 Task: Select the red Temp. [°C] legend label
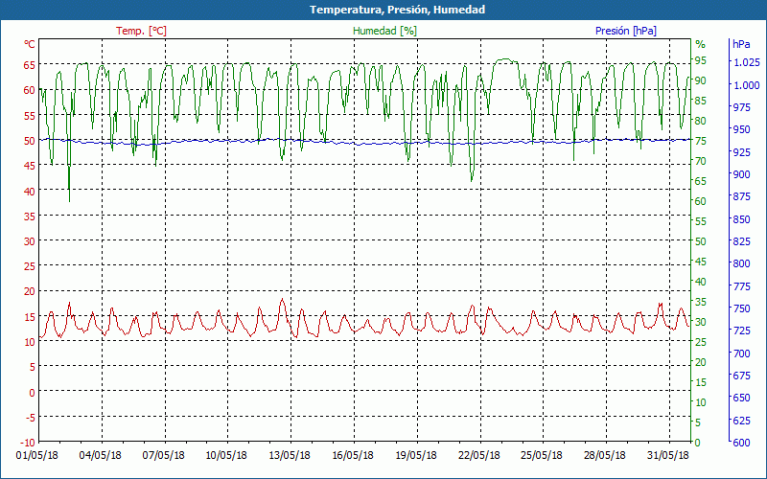coord(141,31)
